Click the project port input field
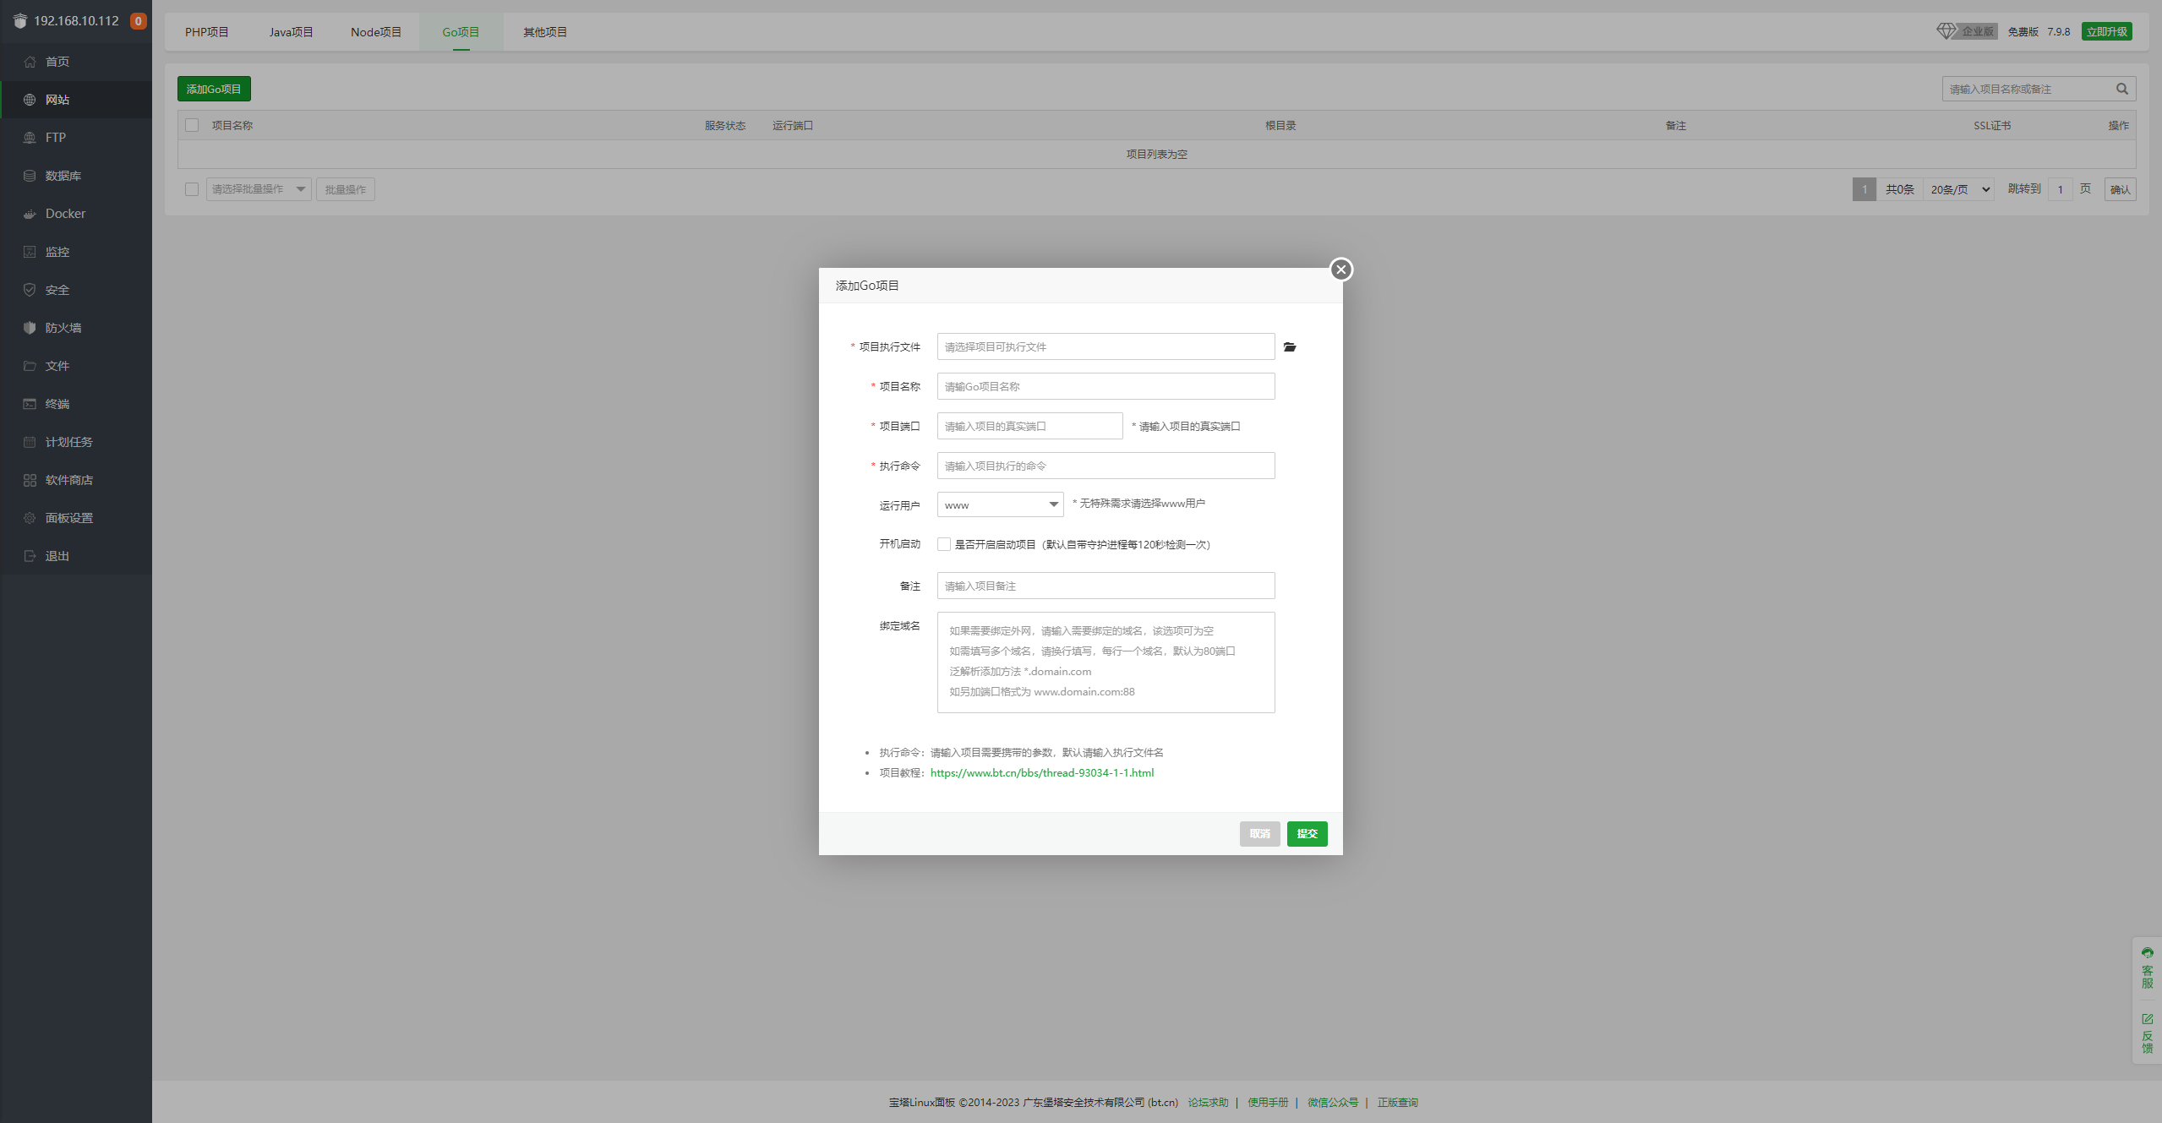The height and width of the screenshot is (1123, 2162). 1029,426
